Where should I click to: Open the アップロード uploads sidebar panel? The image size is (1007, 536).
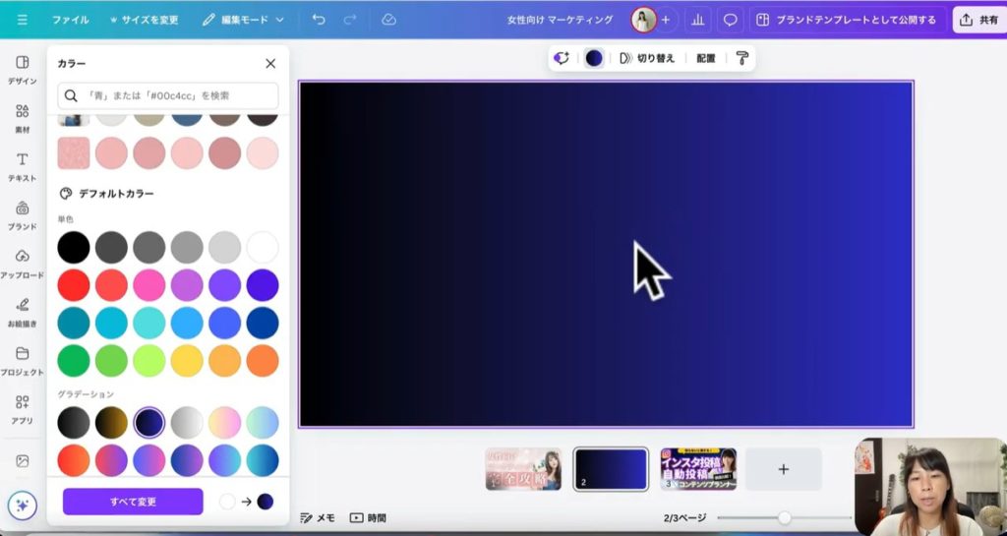coord(22,263)
